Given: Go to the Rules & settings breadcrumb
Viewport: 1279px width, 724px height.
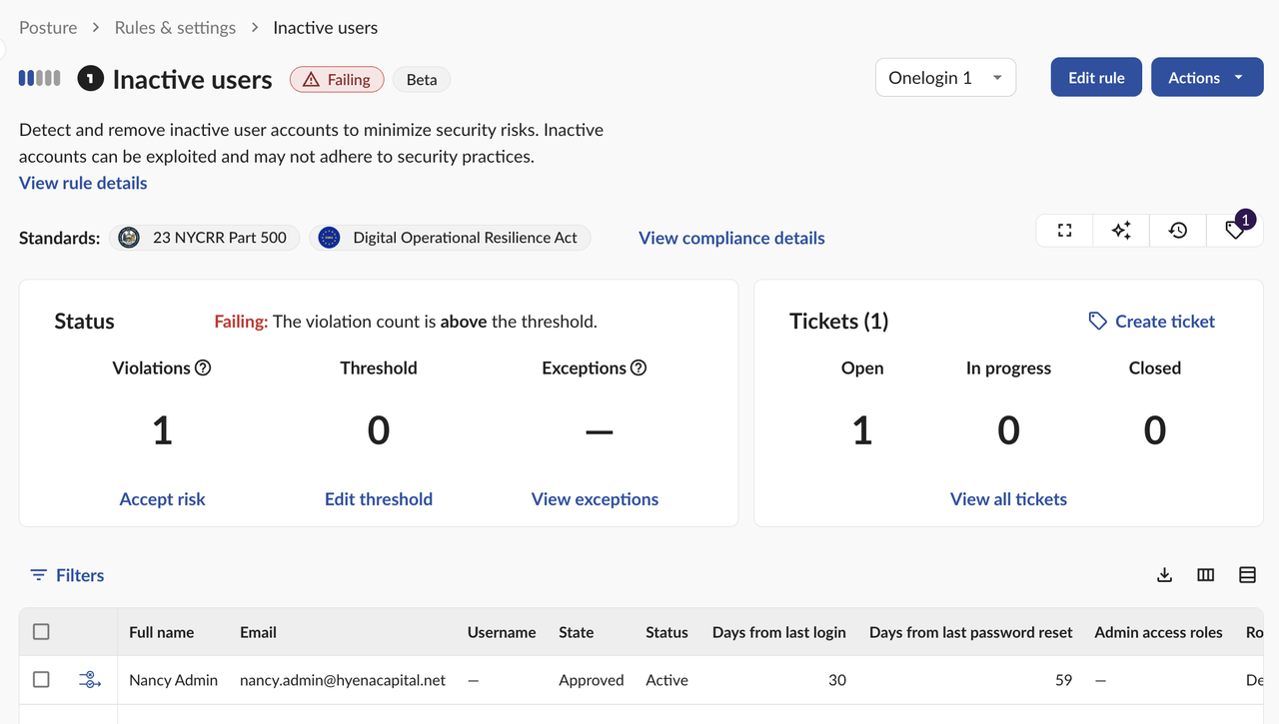Looking at the screenshot, I should coord(175,28).
